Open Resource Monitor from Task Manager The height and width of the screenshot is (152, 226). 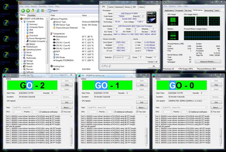tap(208, 61)
